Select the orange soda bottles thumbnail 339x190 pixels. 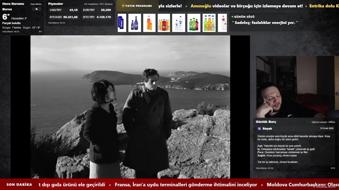(x=149, y=23)
